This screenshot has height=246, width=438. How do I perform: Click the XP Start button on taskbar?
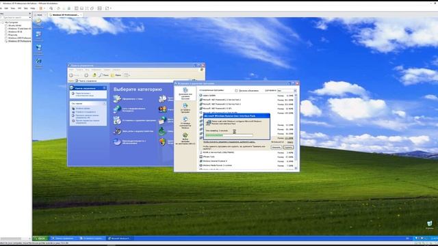pos(41,238)
